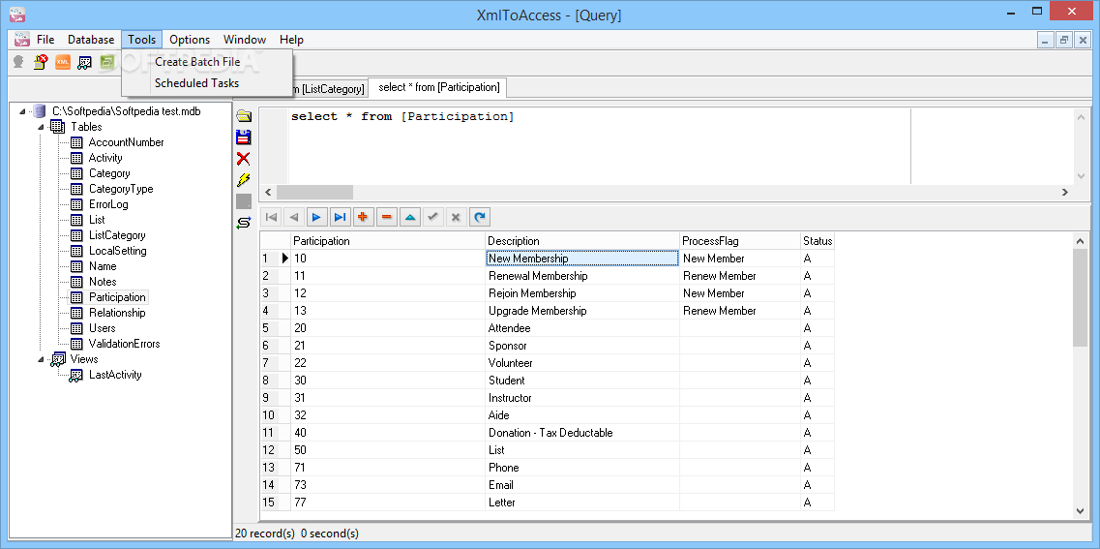1100x549 pixels.
Task: Open the File menu
Action: click(x=45, y=40)
